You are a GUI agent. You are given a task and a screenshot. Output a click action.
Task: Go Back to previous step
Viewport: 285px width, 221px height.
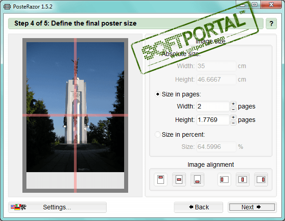pyautogui.click(x=199, y=207)
